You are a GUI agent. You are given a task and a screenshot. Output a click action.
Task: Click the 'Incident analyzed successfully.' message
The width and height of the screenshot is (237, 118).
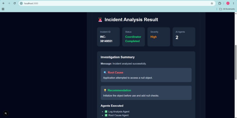129,64
